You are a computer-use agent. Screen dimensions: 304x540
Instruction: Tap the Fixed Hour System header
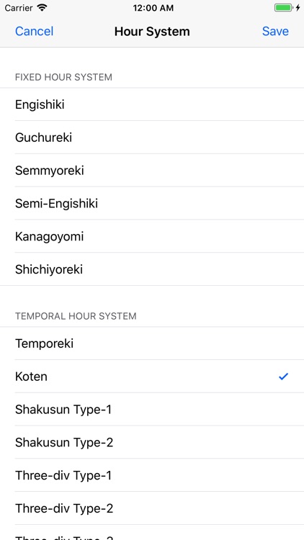click(x=63, y=77)
